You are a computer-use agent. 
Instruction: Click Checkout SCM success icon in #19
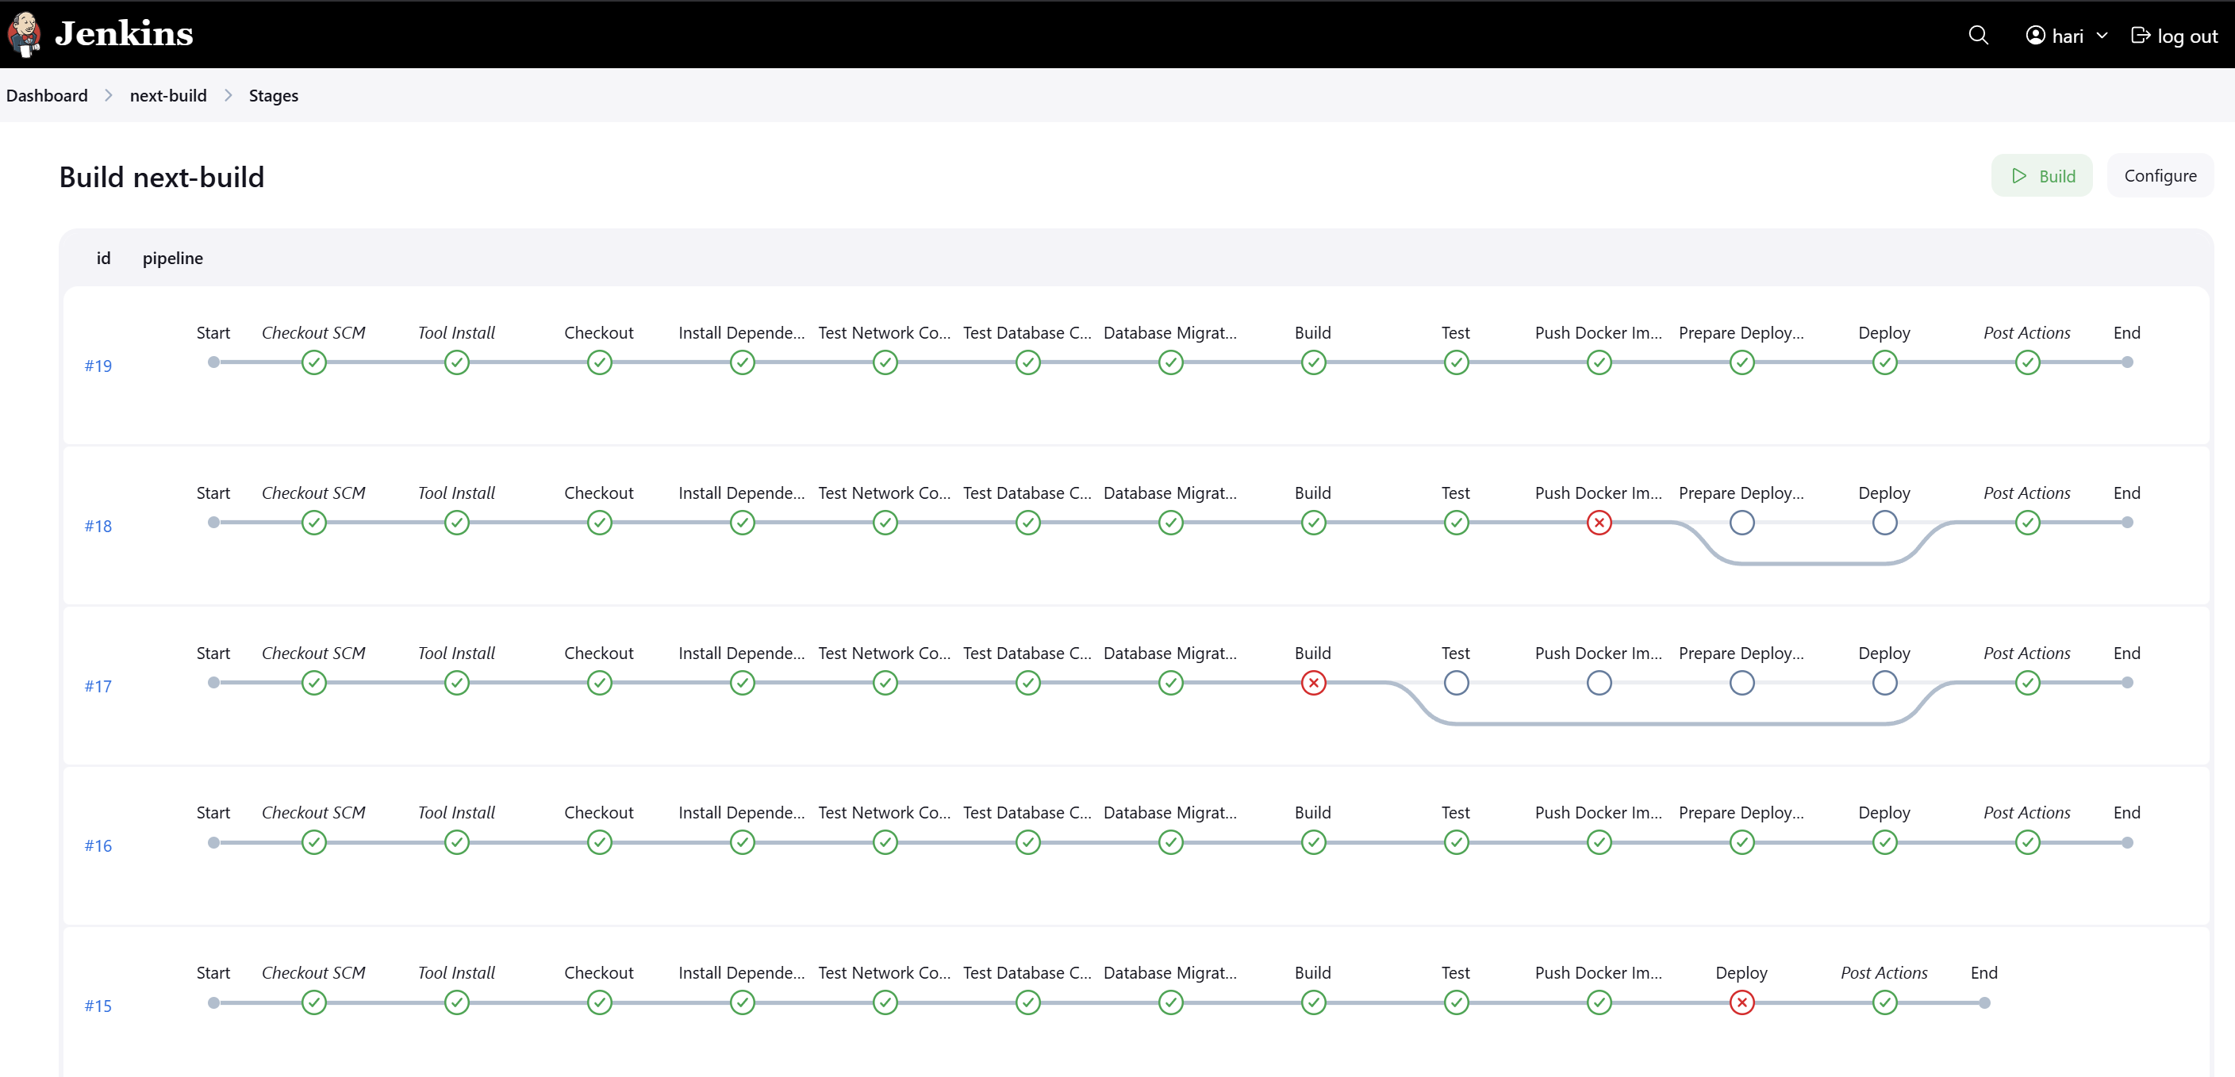tap(314, 362)
